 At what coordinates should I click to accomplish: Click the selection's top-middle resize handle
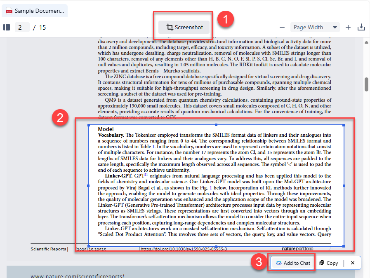[216, 125]
